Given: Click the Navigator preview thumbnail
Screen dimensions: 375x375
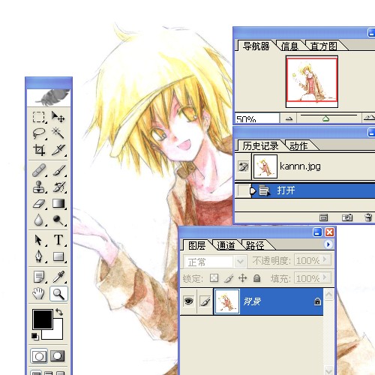Looking at the screenshot, I should click(312, 82).
